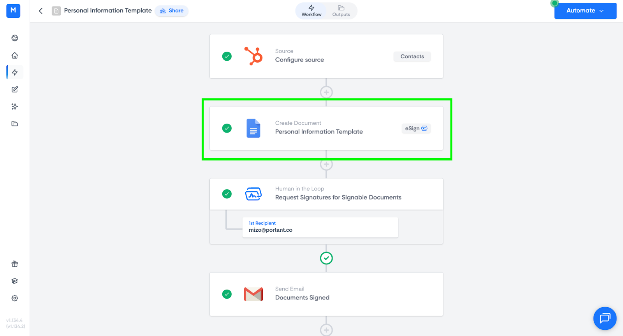Open the gift icon in sidebar

tap(15, 264)
